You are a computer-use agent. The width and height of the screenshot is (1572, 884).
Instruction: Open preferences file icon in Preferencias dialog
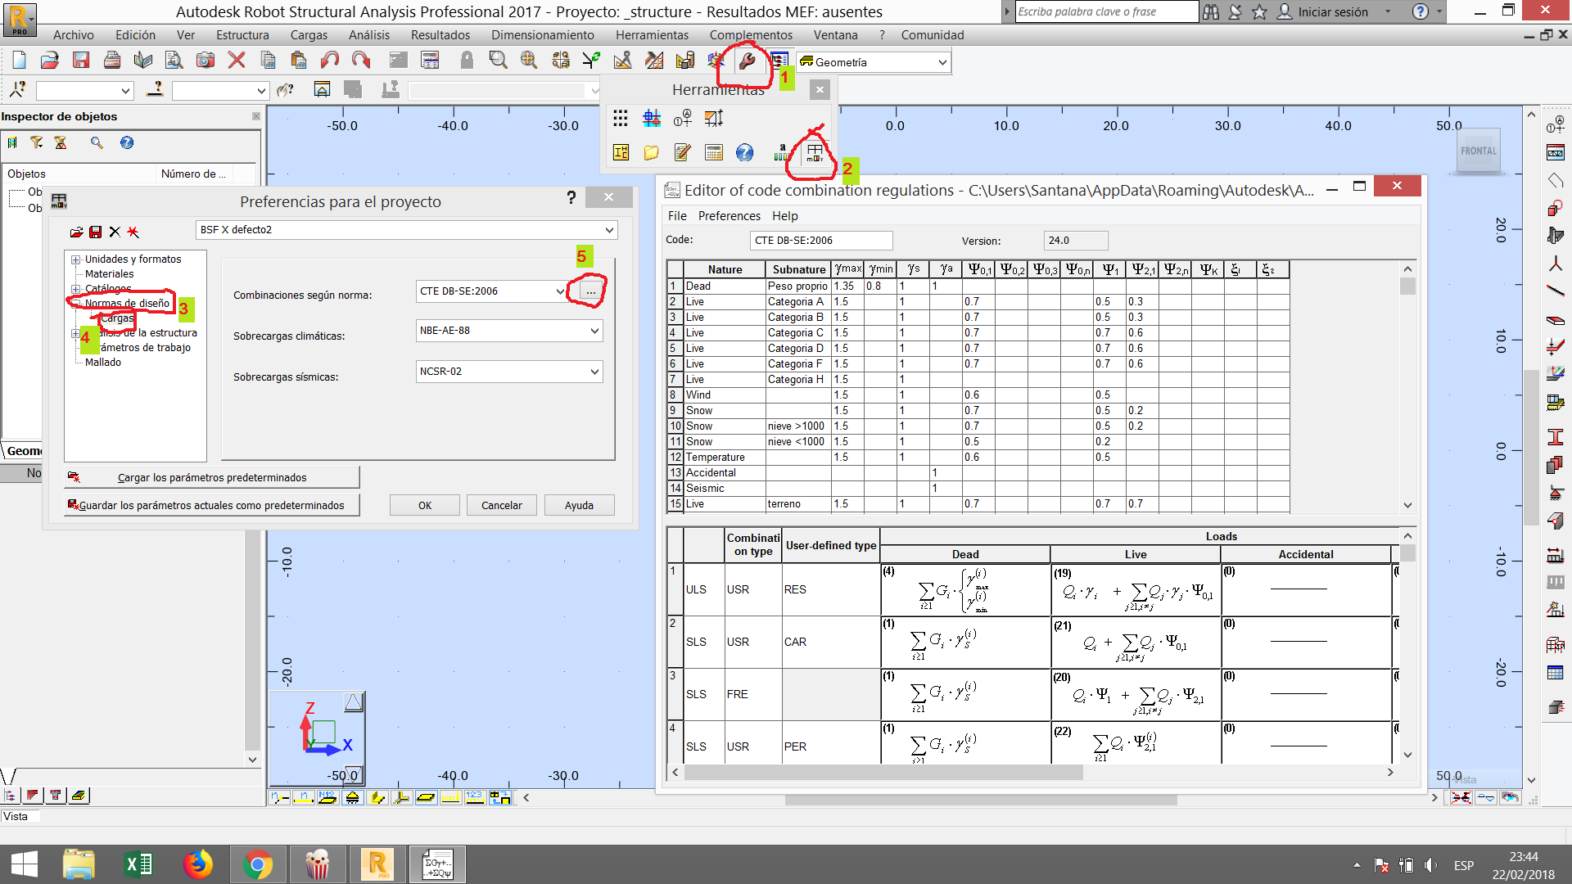(x=76, y=232)
